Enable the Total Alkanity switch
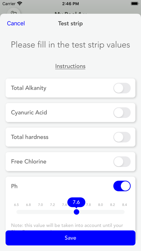The image size is (141, 251). coord(122,88)
